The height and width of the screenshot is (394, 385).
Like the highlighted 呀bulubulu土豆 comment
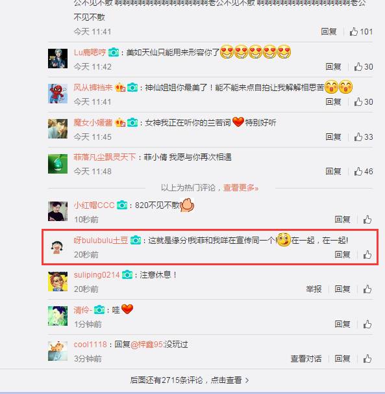(367, 255)
